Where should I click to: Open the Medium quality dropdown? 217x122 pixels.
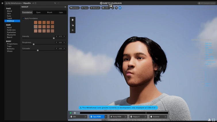(x=95, y=8)
